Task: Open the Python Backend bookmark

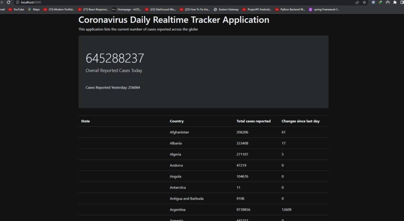Action: pyautogui.click(x=290, y=9)
